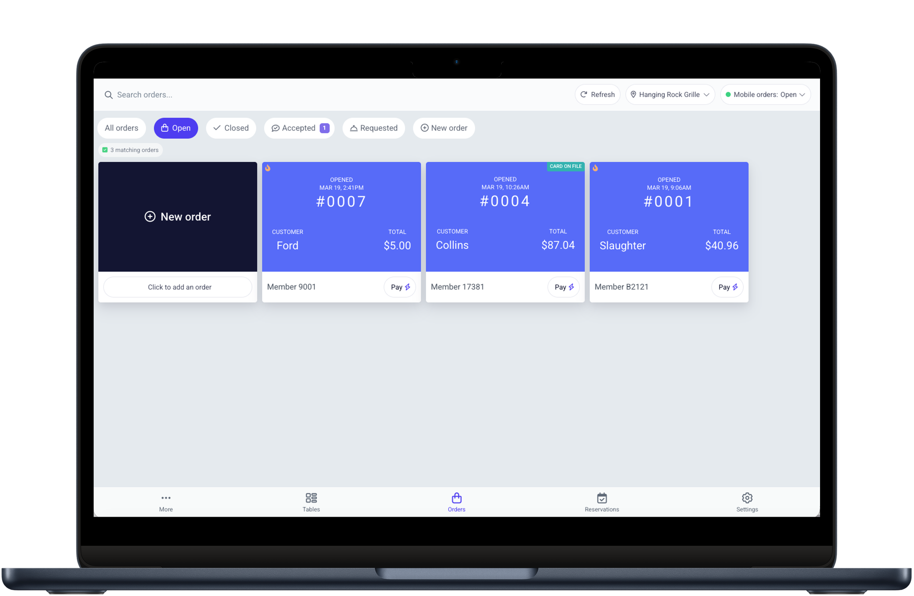Show the Closed orders filter

[x=231, y=128]
